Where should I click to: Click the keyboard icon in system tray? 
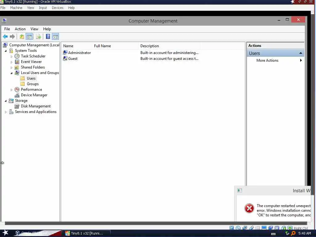(273, 234)
